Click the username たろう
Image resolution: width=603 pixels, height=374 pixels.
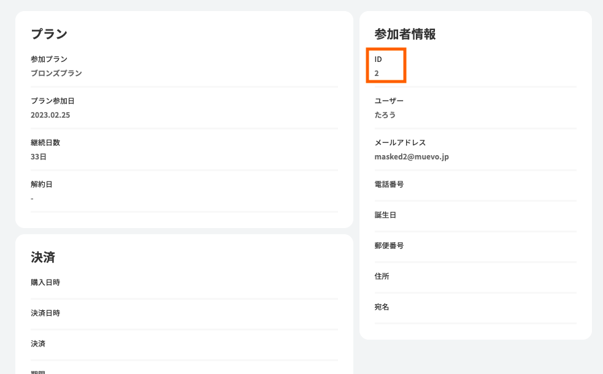[x=385, y=115]
